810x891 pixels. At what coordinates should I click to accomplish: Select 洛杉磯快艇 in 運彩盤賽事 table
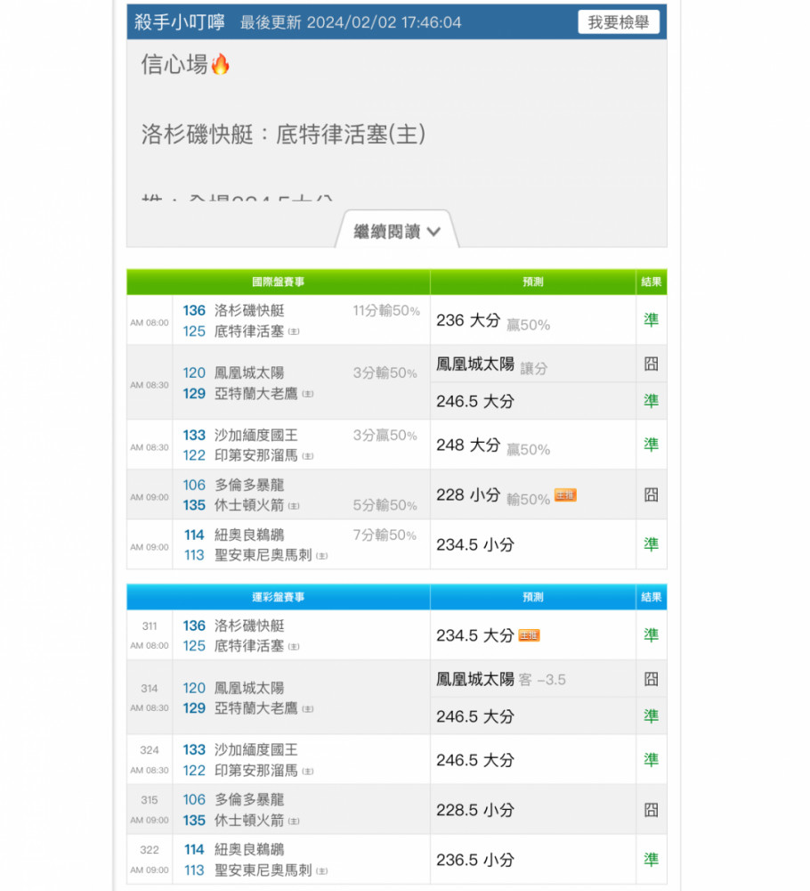(x=249, y=625)
